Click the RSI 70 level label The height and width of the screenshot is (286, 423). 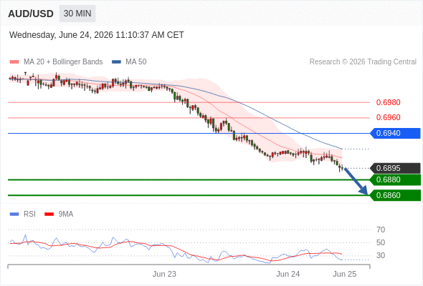tap(381, 230)
